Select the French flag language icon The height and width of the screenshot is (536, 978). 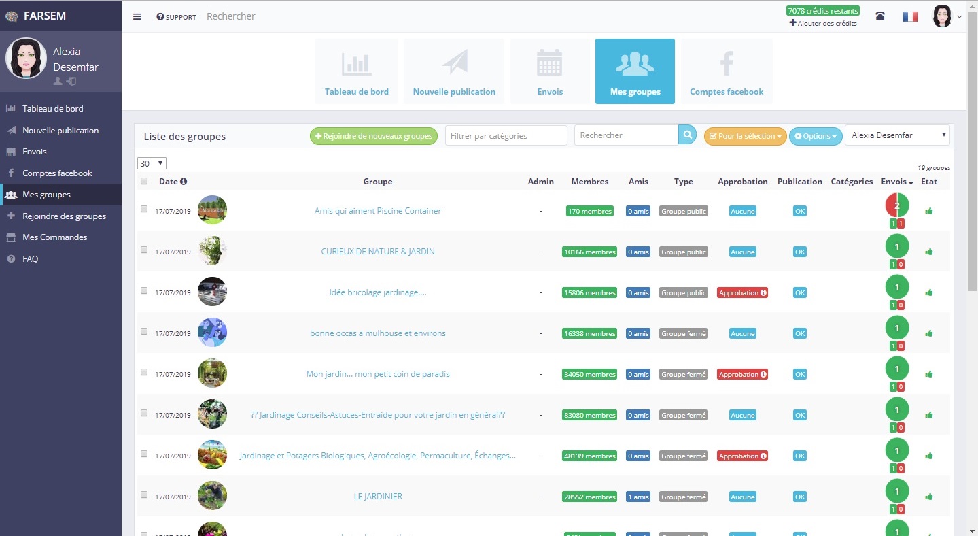tap(910, 16)
